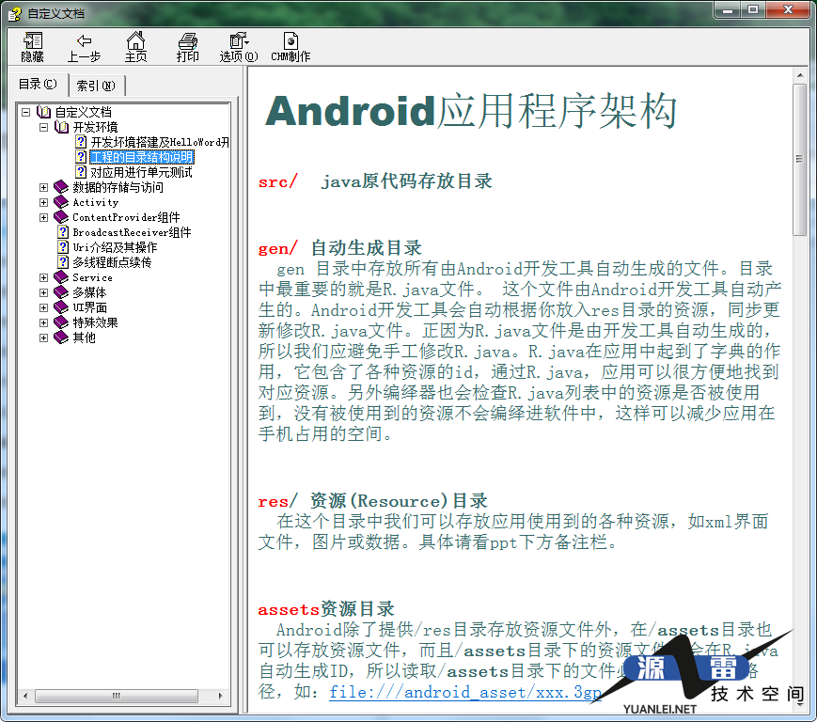Image resolution: width=817 pixels, height=722 pixels.
Task: Click the help icon in window title bar
Action: point(15,13)
